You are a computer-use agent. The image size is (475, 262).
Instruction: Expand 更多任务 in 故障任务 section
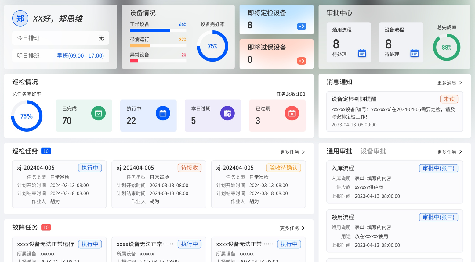[x=292, y=228]
